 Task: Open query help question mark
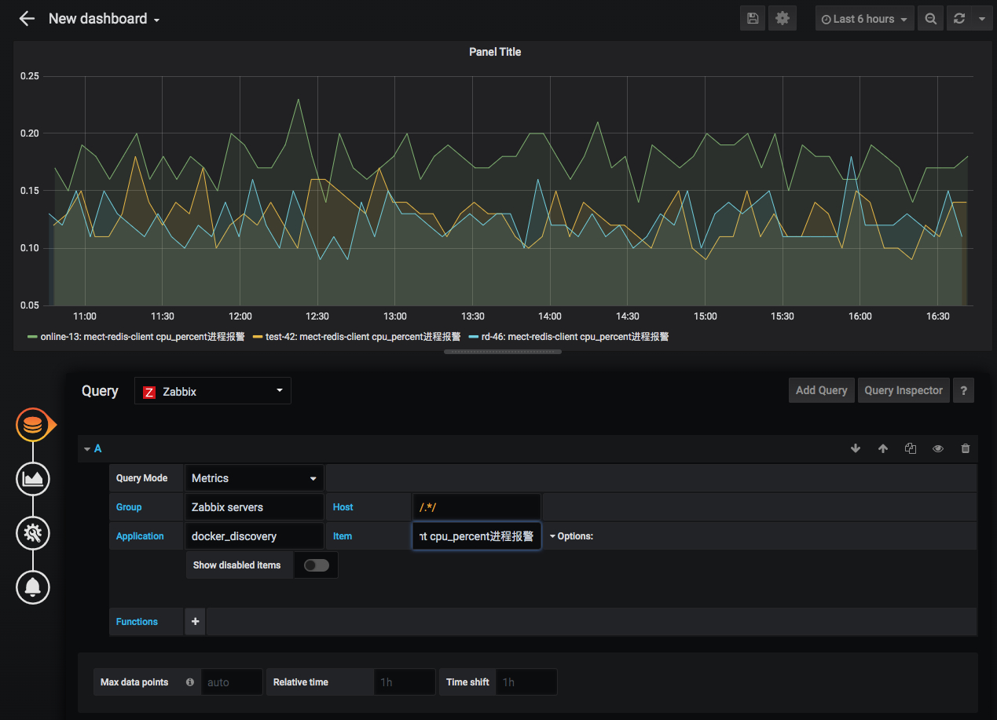963,390
